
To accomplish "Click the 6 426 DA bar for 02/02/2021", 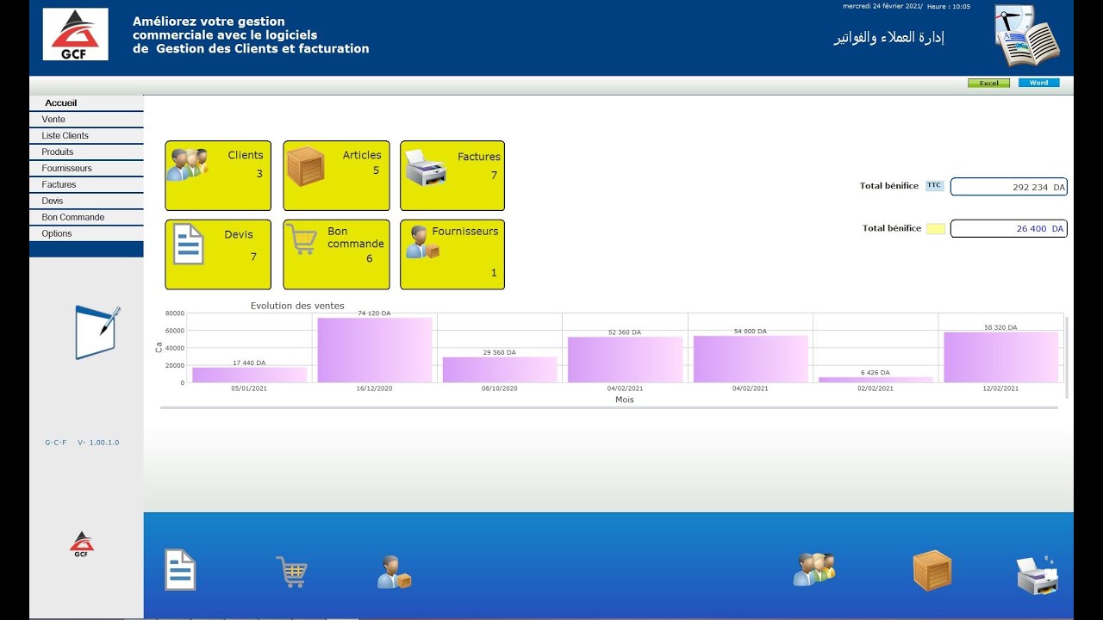I will [x=876, y=380].
